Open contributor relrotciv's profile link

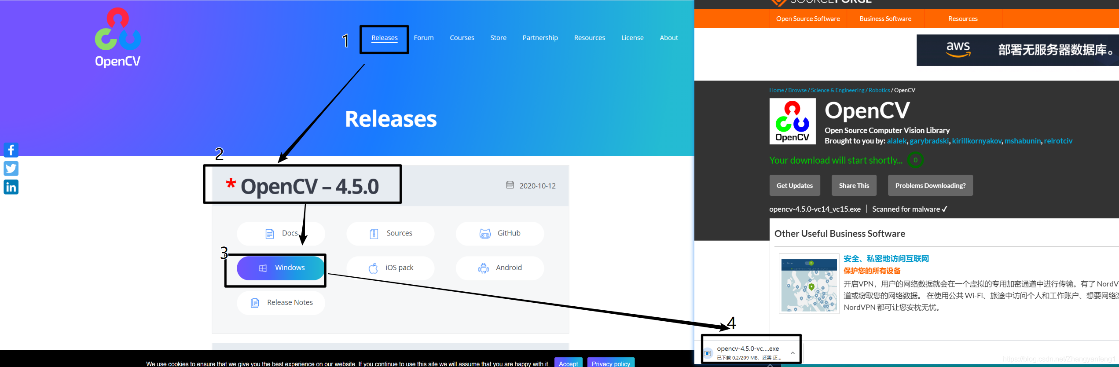click(x=1058, y=141)
